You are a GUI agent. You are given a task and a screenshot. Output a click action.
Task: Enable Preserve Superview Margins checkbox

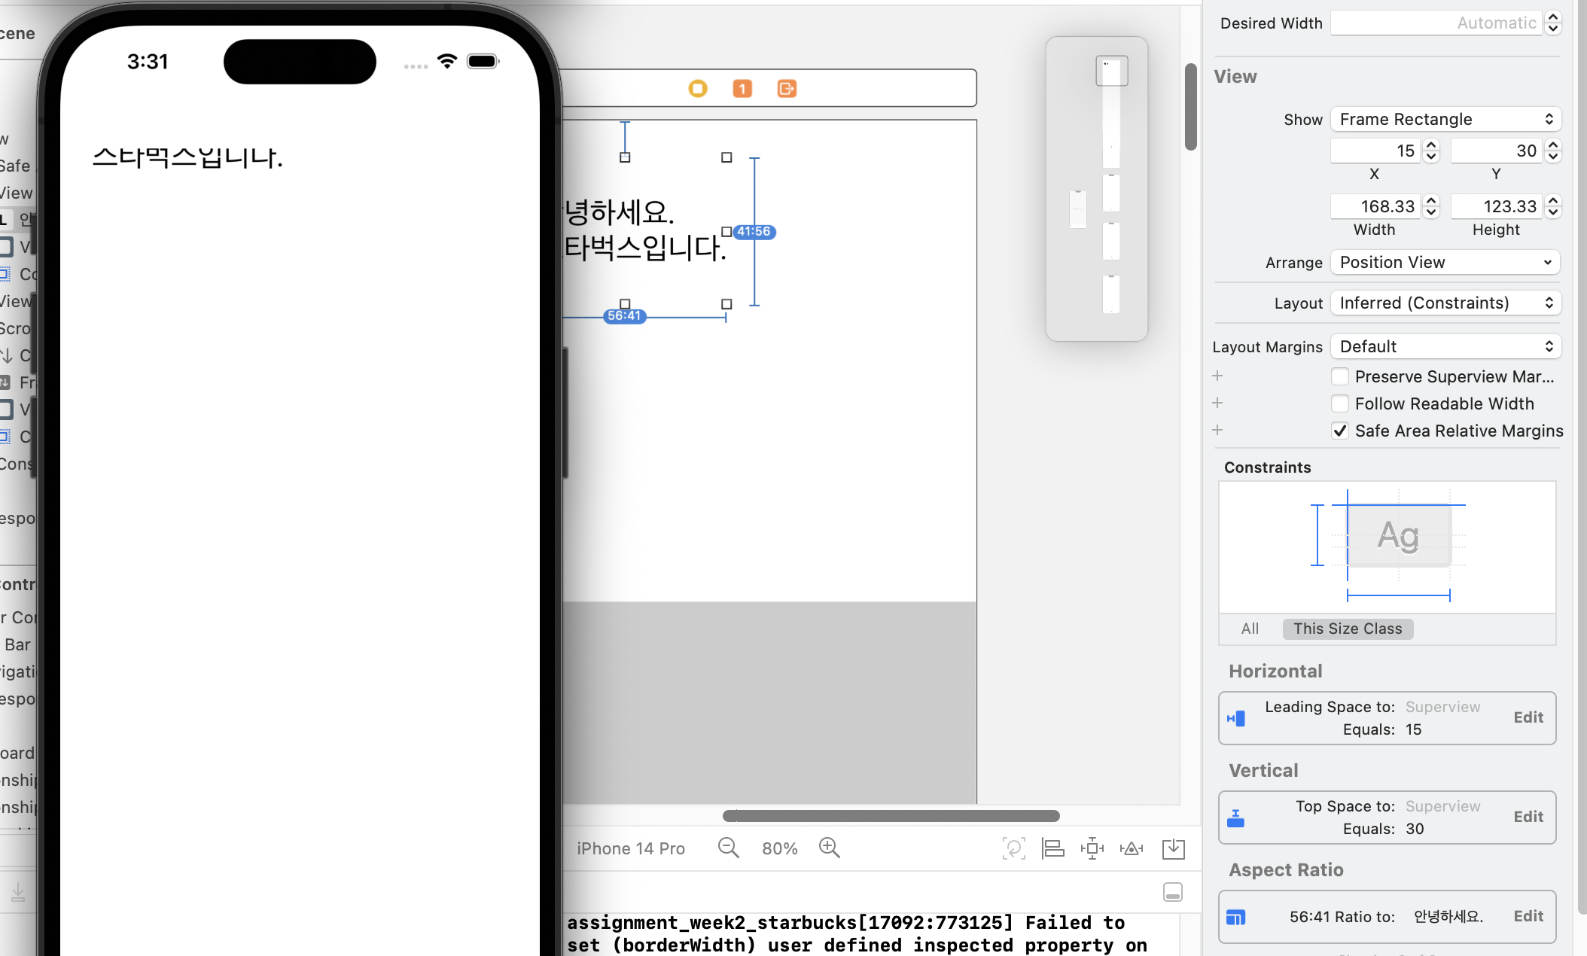[x=1340, y=376]
